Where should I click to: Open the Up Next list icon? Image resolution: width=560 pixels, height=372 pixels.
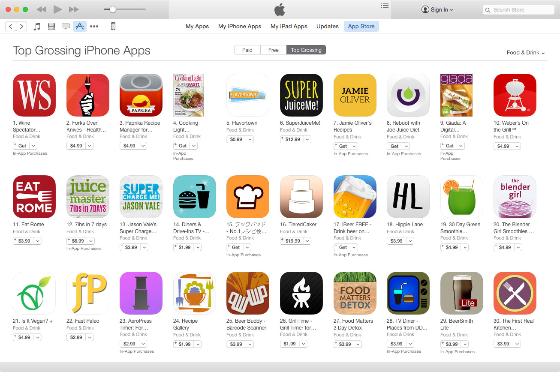pos(385,6)
